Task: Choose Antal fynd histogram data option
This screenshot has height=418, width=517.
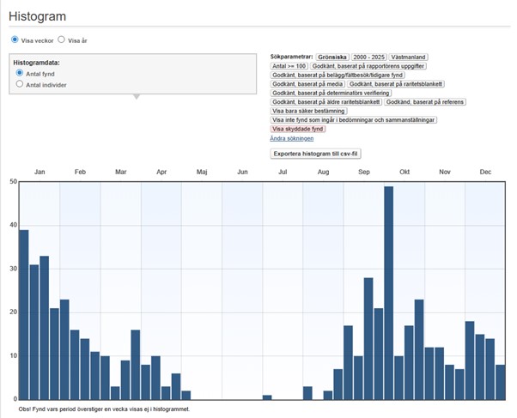Action: (x=20, y=73)
